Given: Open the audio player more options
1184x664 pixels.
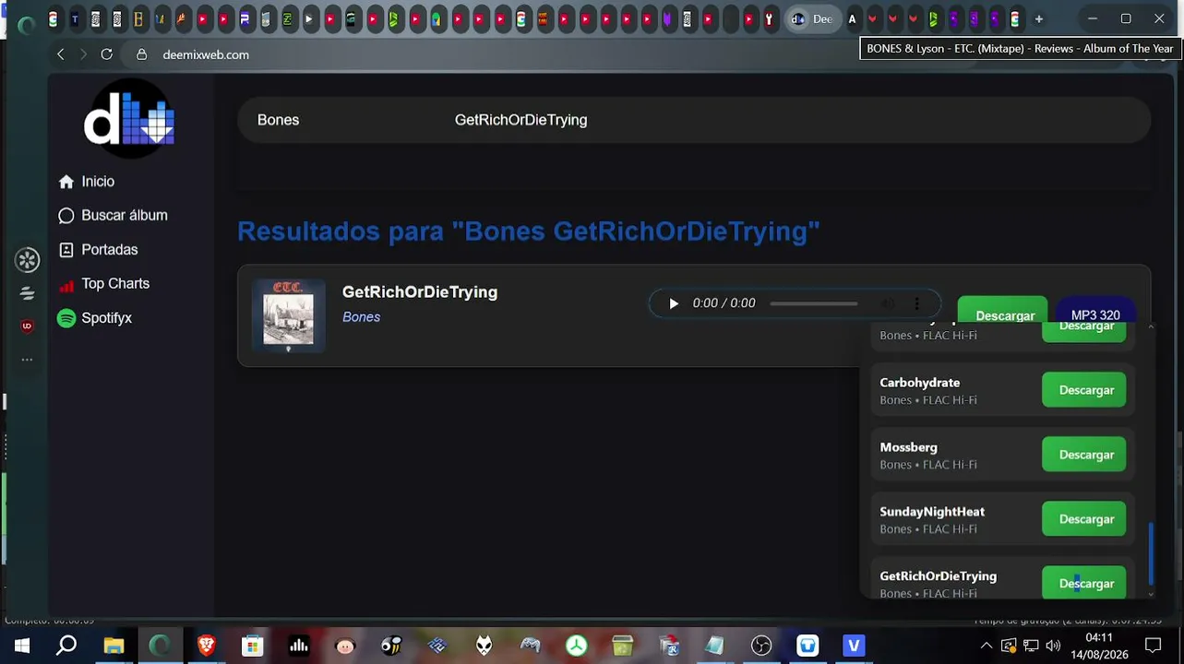Looking at the screenshot, I should click(916, 303).
